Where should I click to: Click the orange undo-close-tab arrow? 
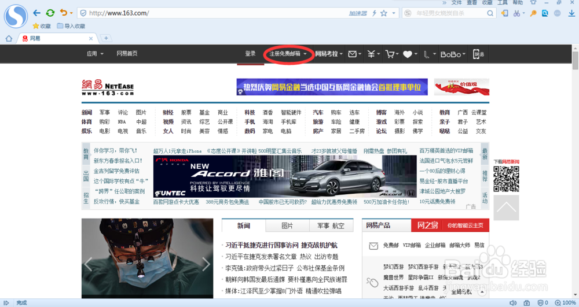[64, 13]
